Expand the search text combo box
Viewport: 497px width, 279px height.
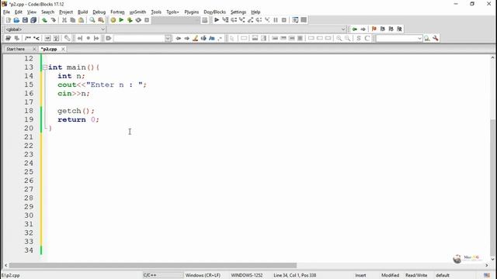click(x=168, y=38)
